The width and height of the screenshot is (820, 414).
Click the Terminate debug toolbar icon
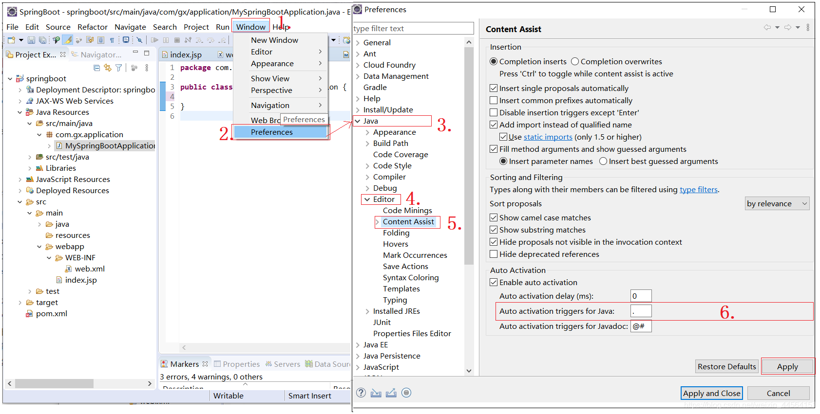coord(177,40)
